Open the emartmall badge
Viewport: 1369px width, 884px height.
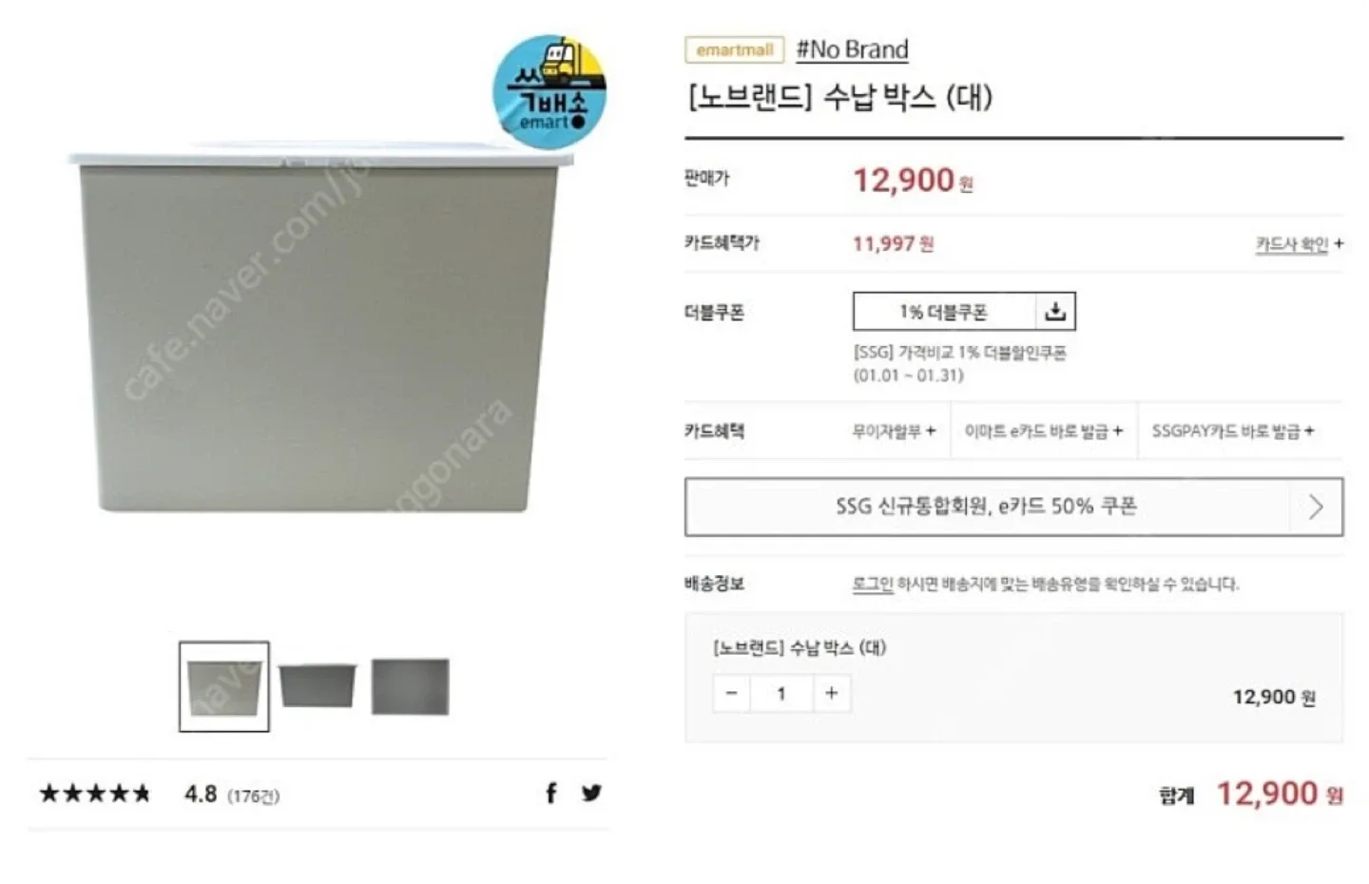pyautogui.click(x=734, y=49)
